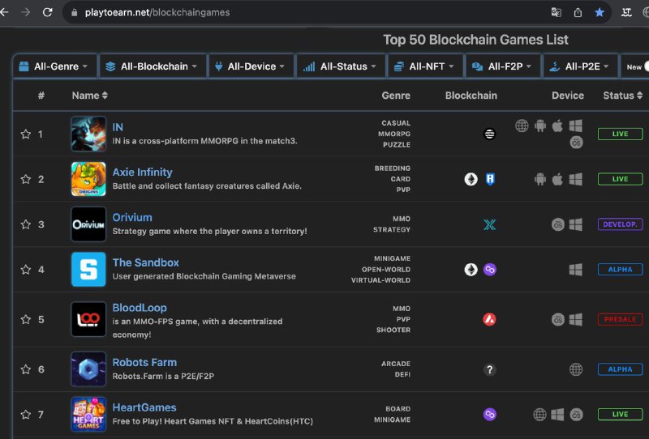Click the Avalanche icon in BloodLoop row
This screenshot has width=649, height=439.
pyautogui.click(x=490, y=320)
